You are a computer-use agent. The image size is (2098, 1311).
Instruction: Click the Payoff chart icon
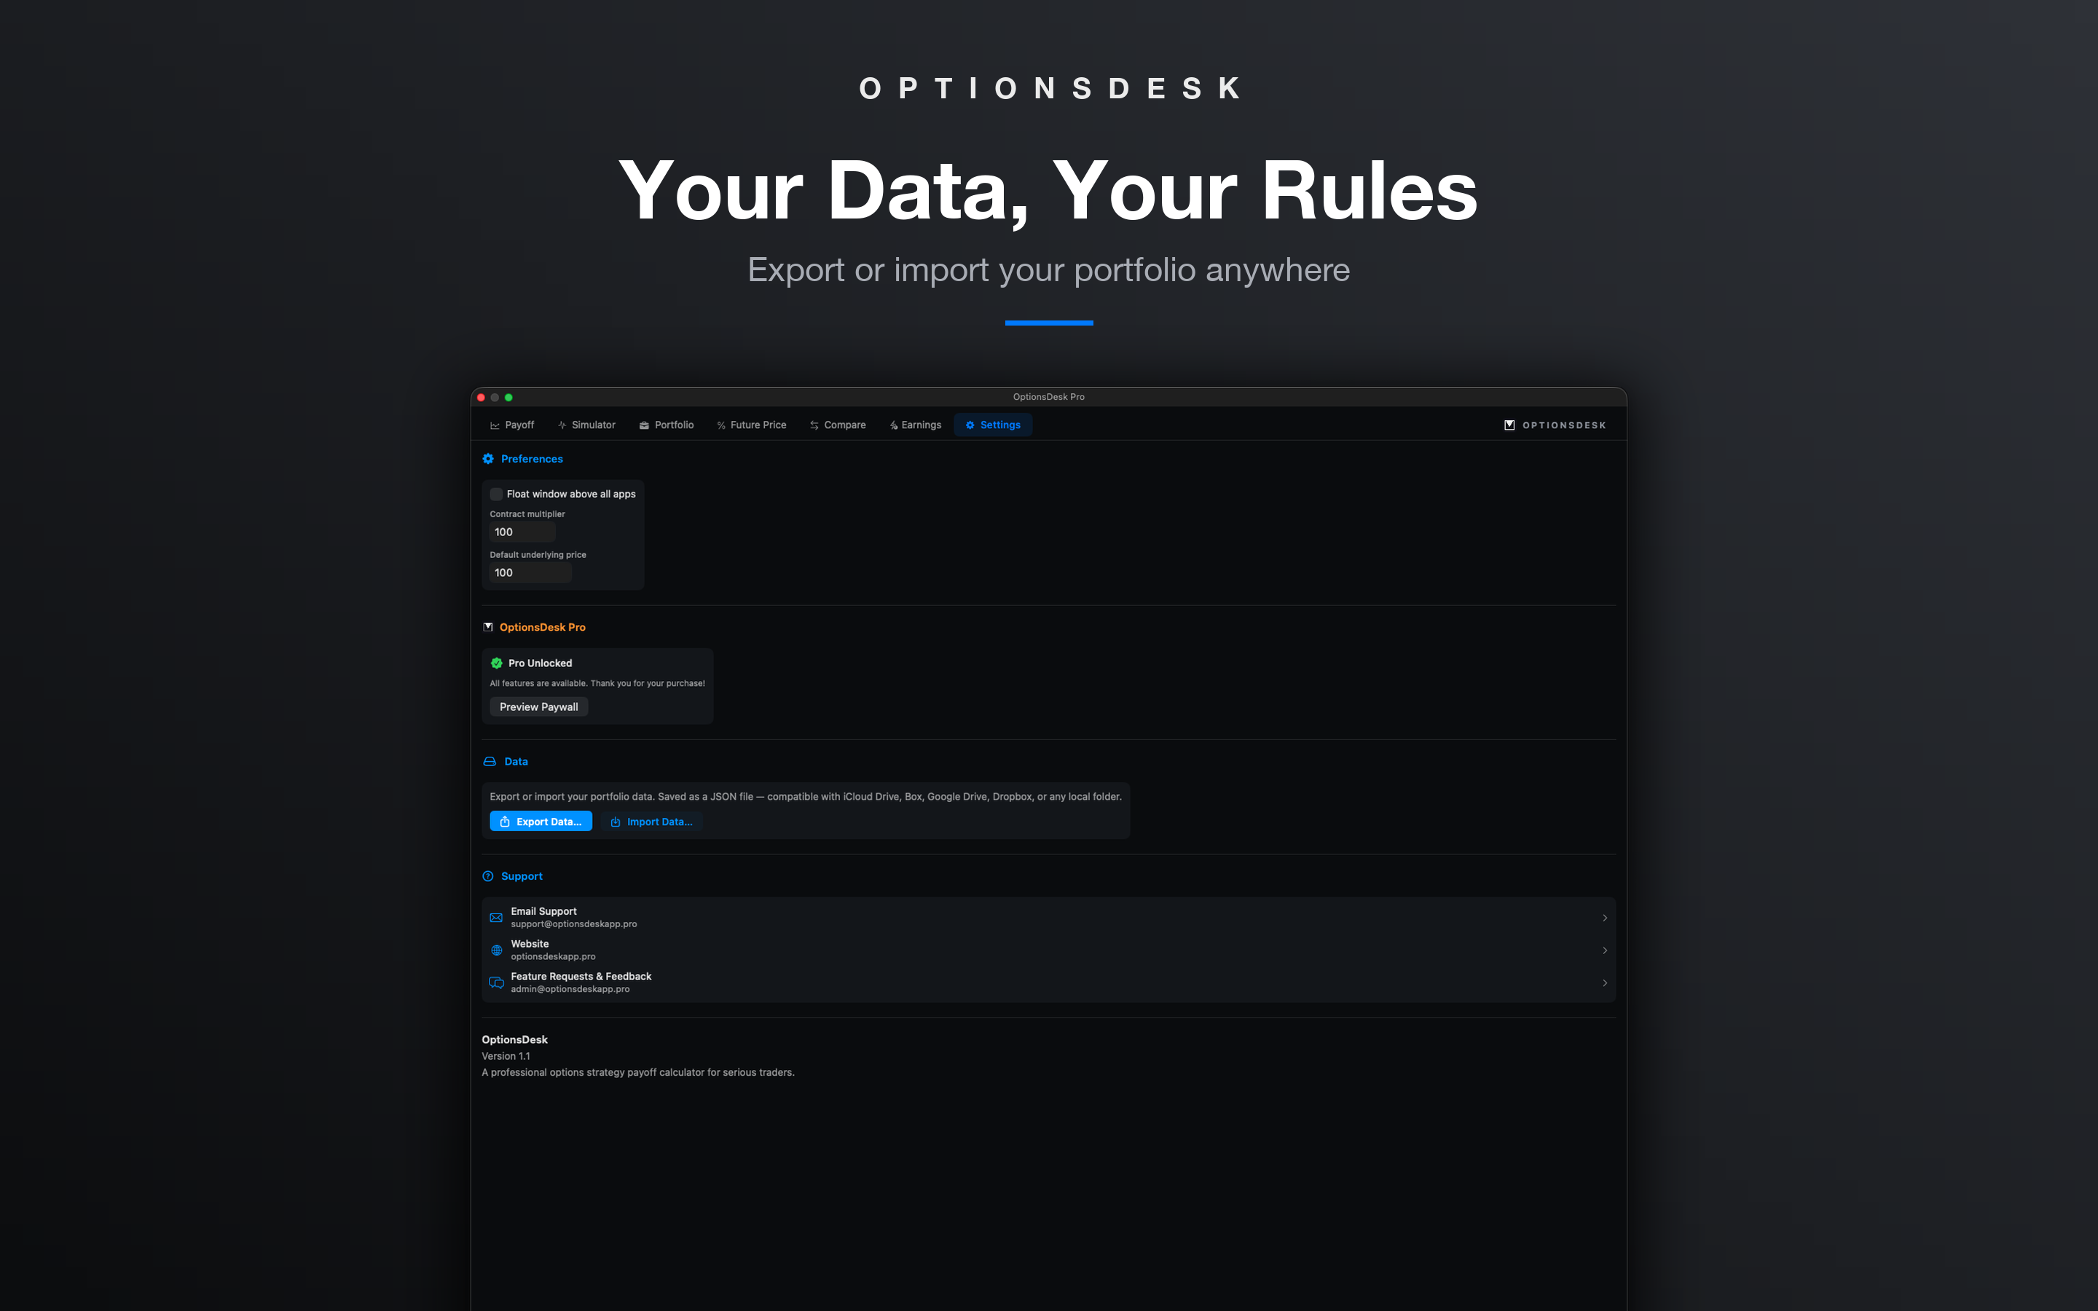[x=495, y=426]
